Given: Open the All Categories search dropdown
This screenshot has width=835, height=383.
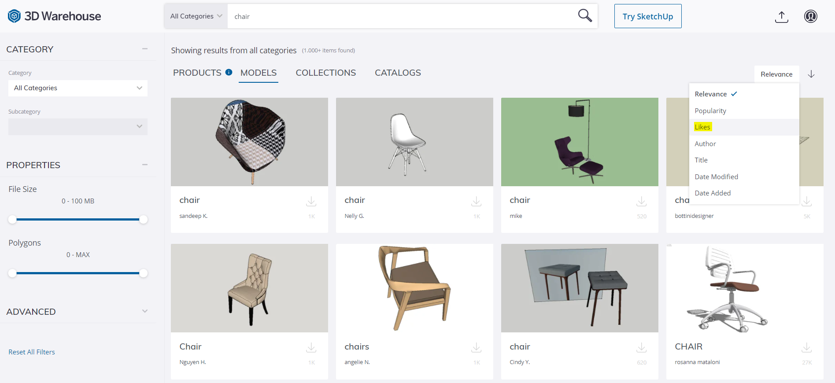Looking at the screenshot, I should coord(196,16).
